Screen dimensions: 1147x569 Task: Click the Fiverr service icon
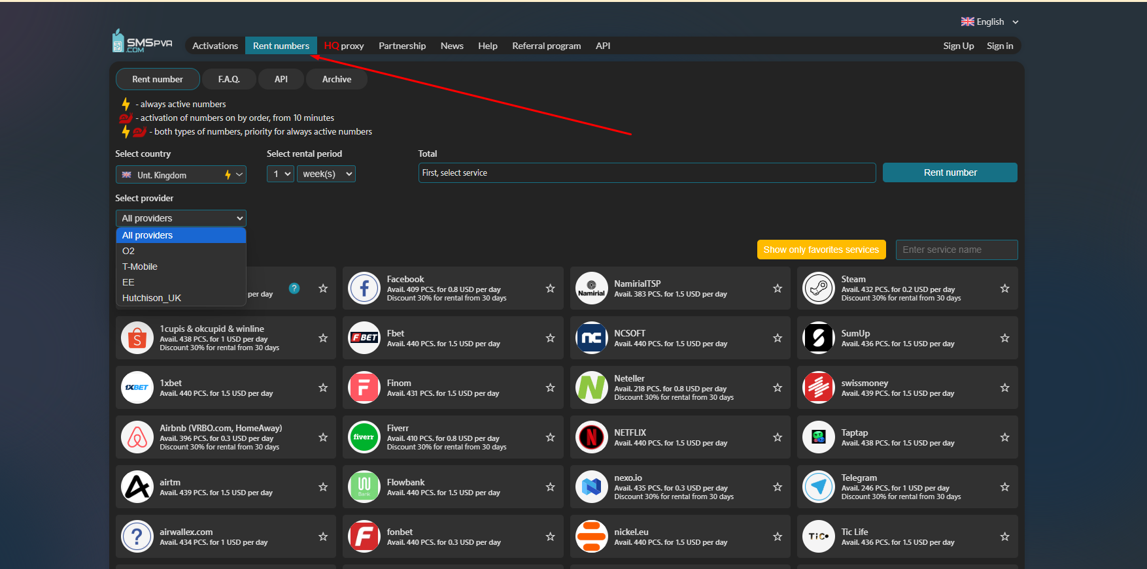click(x=364, y=437)
